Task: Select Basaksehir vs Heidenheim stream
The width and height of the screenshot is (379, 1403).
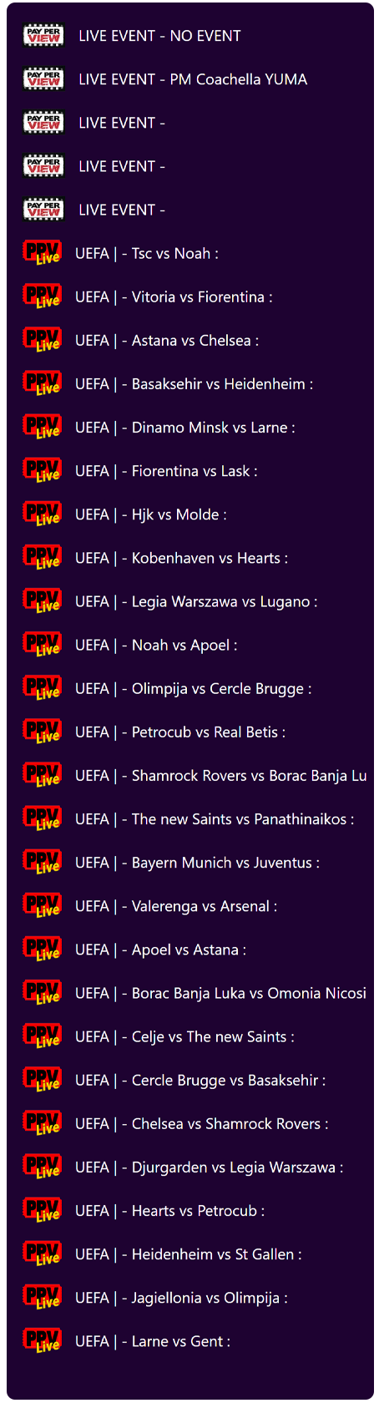Action: click(190, 384)
